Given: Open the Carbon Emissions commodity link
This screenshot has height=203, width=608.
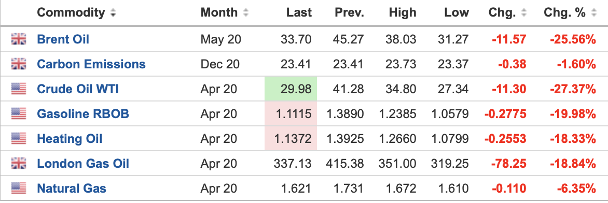Looking at the screenshot, I should pyautogui.click(x=91, y=64).
